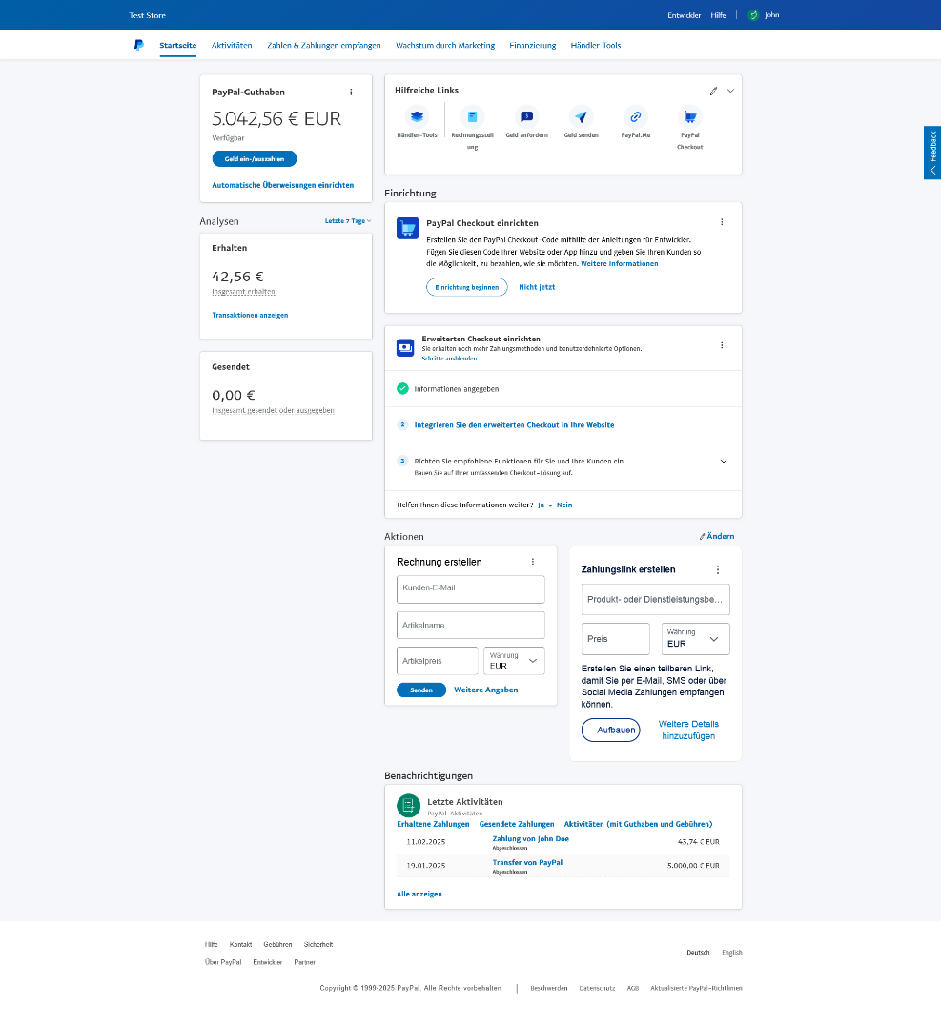
Task: Click Hilfe link in top header
Action: point(719,15)
